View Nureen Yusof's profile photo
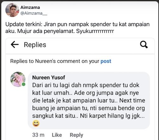Image resolution: width=159 pixels, height=140 pixels. click(18, 79)
